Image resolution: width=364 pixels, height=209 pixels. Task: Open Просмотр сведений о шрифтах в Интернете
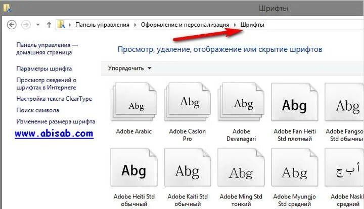[x=46, y=84]
